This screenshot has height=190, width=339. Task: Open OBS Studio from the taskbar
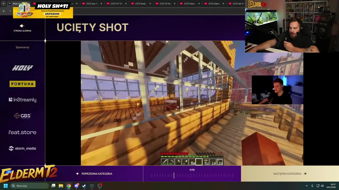pyautogui.click(x=100, y=186)
